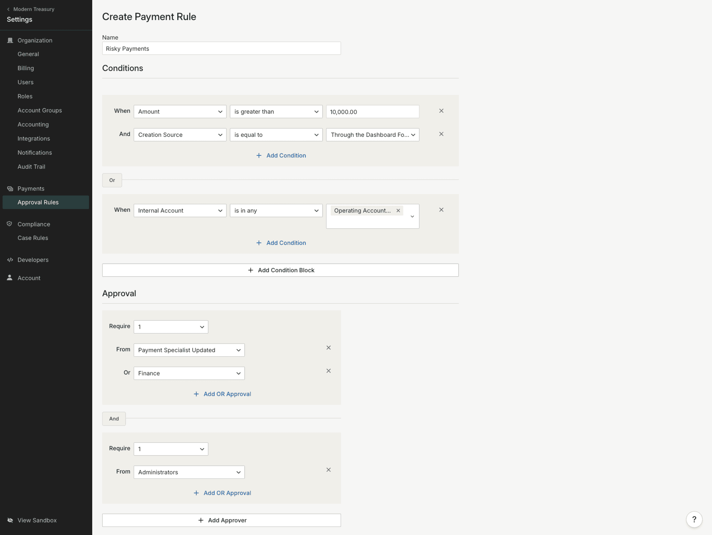712x535 pixels.
Task: Click Add OR Approval under Finance
Action: [x=222, y=394]
